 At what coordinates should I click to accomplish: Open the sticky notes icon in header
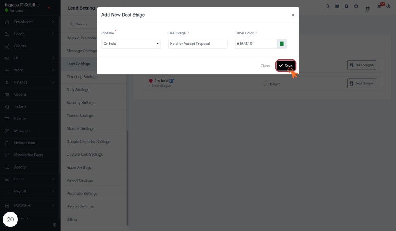337,6
